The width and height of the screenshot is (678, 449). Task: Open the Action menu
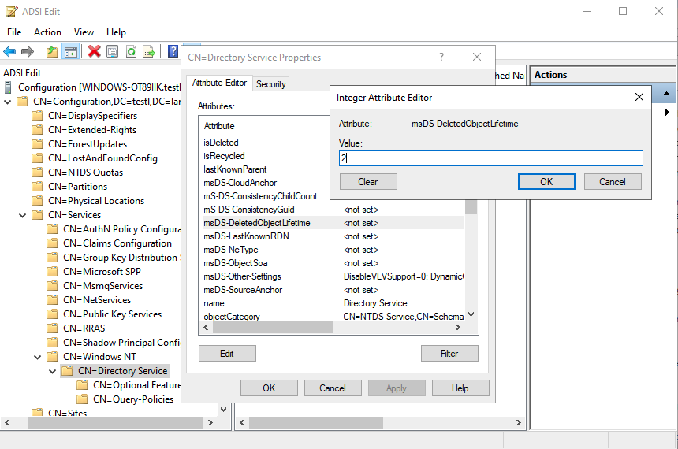(x=47, y=32)
